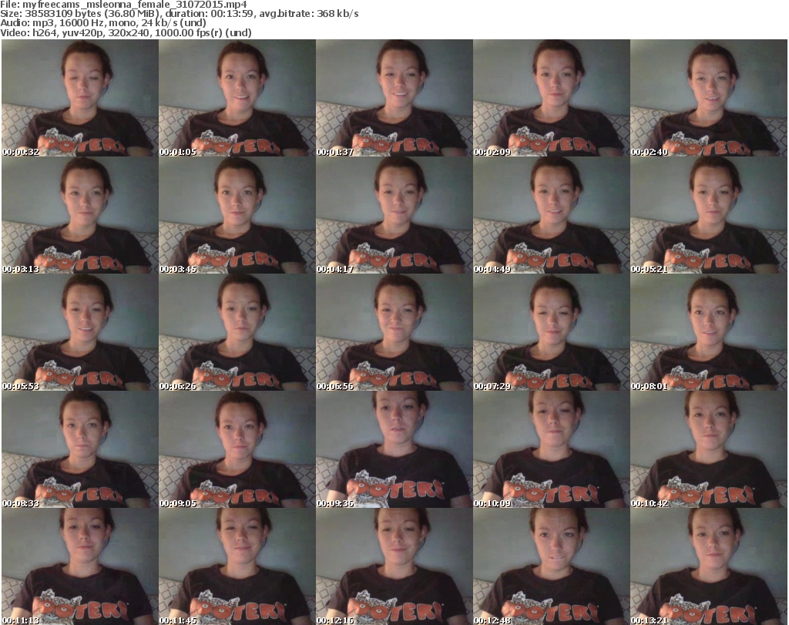Viewport: 789px width, 625px height.
Task: Pick the 00:05:21 video frame
Action: click(709, 215)
